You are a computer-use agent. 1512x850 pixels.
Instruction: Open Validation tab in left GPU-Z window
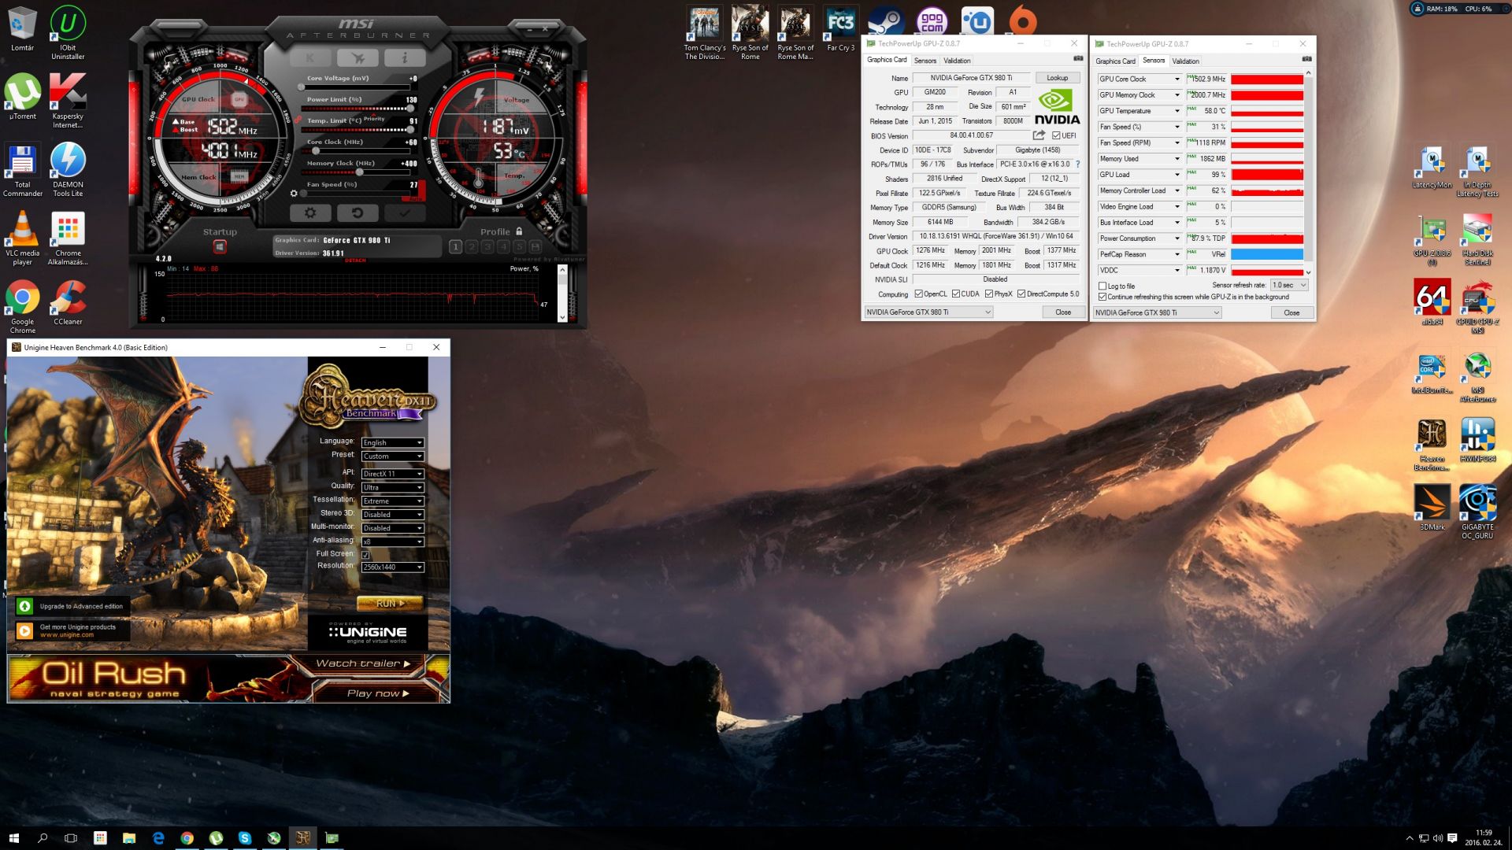pos(957,61)
